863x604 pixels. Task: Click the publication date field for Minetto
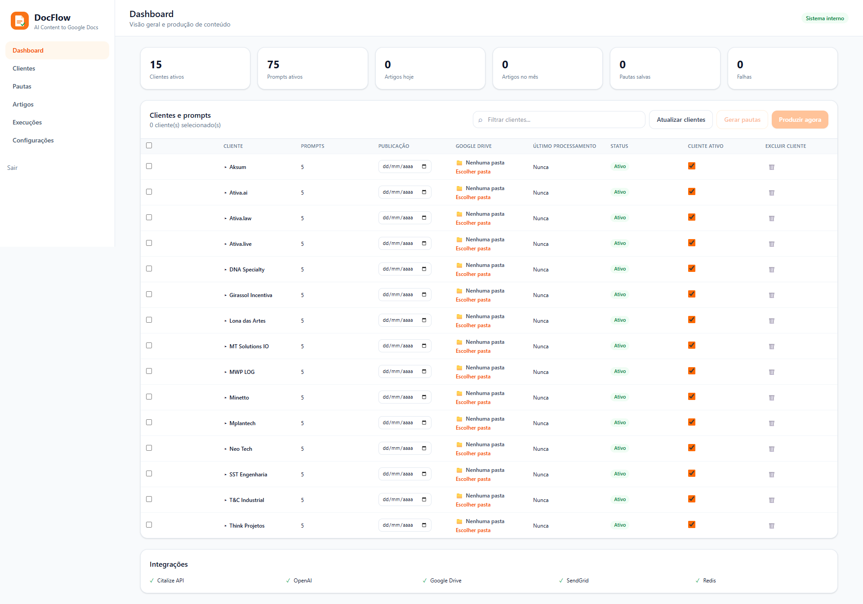coord(405,397)
